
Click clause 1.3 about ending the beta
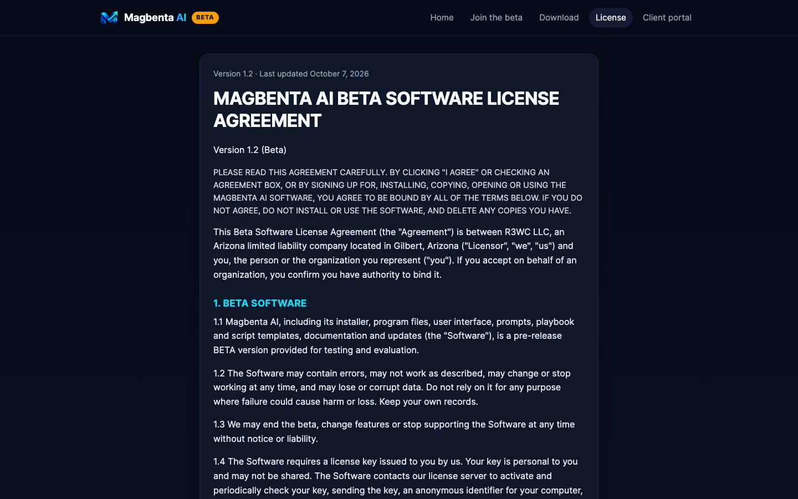click(x=394, y=431)
